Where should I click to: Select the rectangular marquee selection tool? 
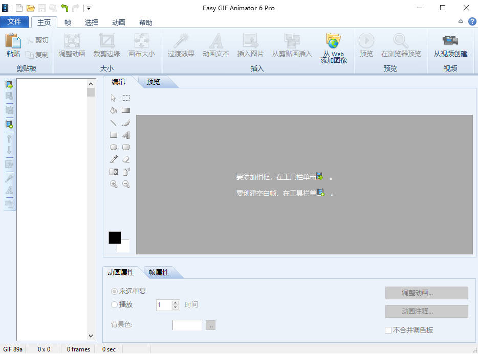point(125,98)
